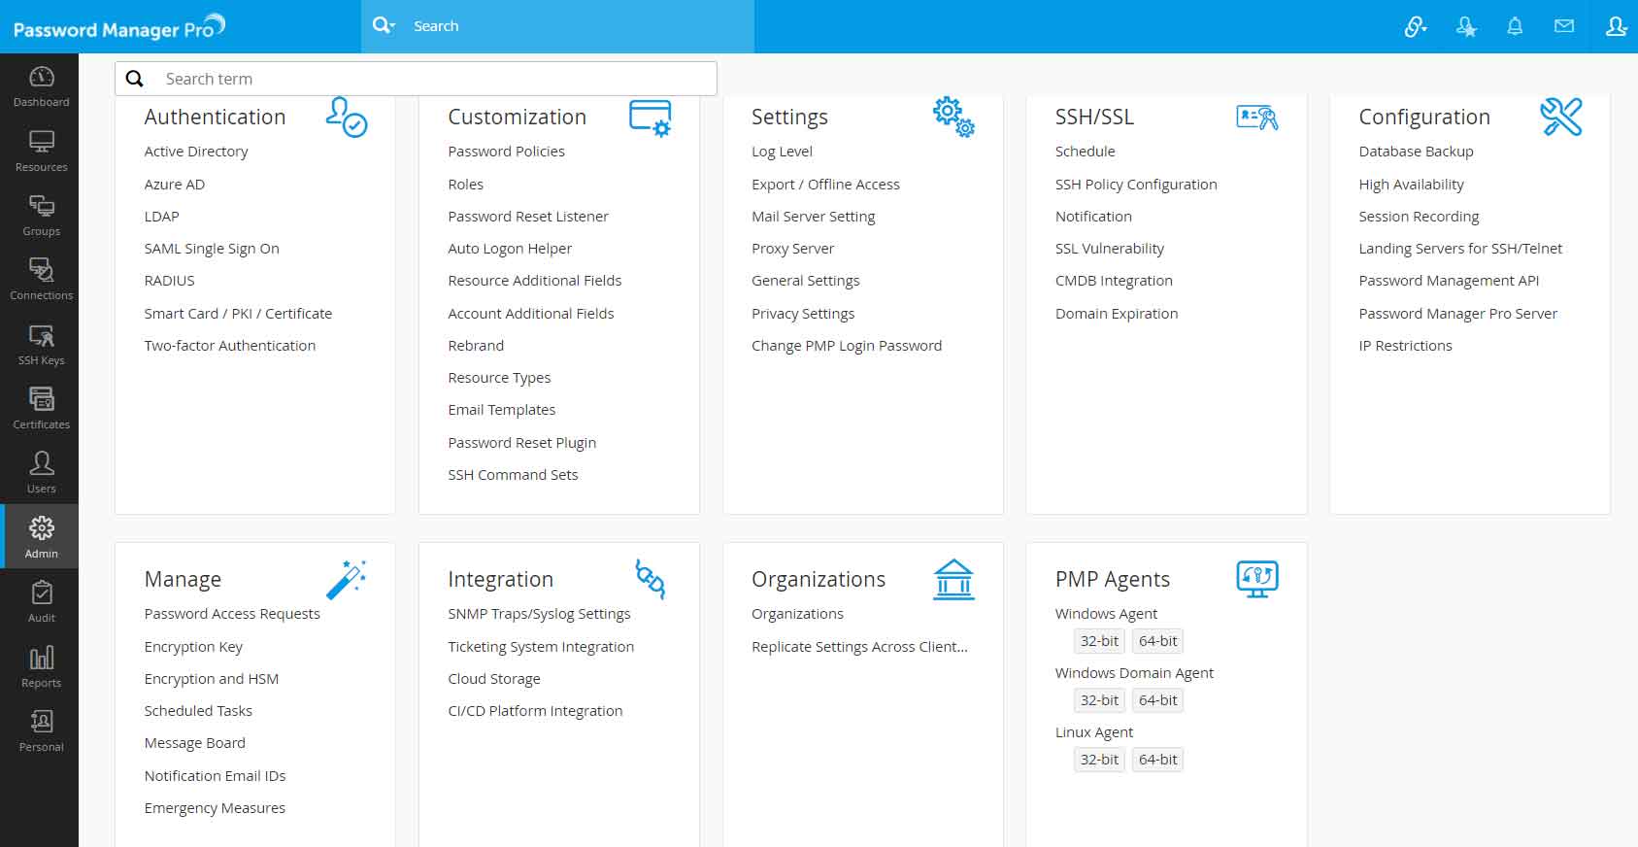
Task: Open SSL Vulnerability
Action: (x=1110, y=249)
